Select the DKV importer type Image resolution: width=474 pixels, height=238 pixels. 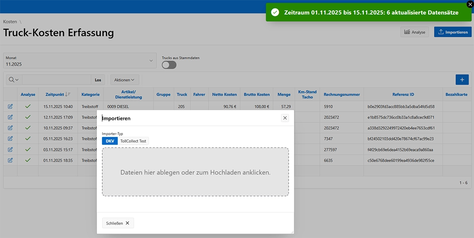tap(110, 140)
